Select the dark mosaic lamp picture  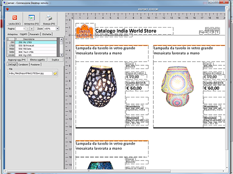click(x=100, y=86)
